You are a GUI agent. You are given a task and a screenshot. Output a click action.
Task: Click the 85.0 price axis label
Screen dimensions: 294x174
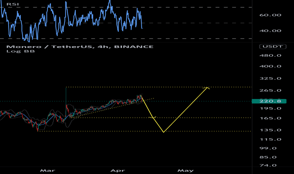268,157
